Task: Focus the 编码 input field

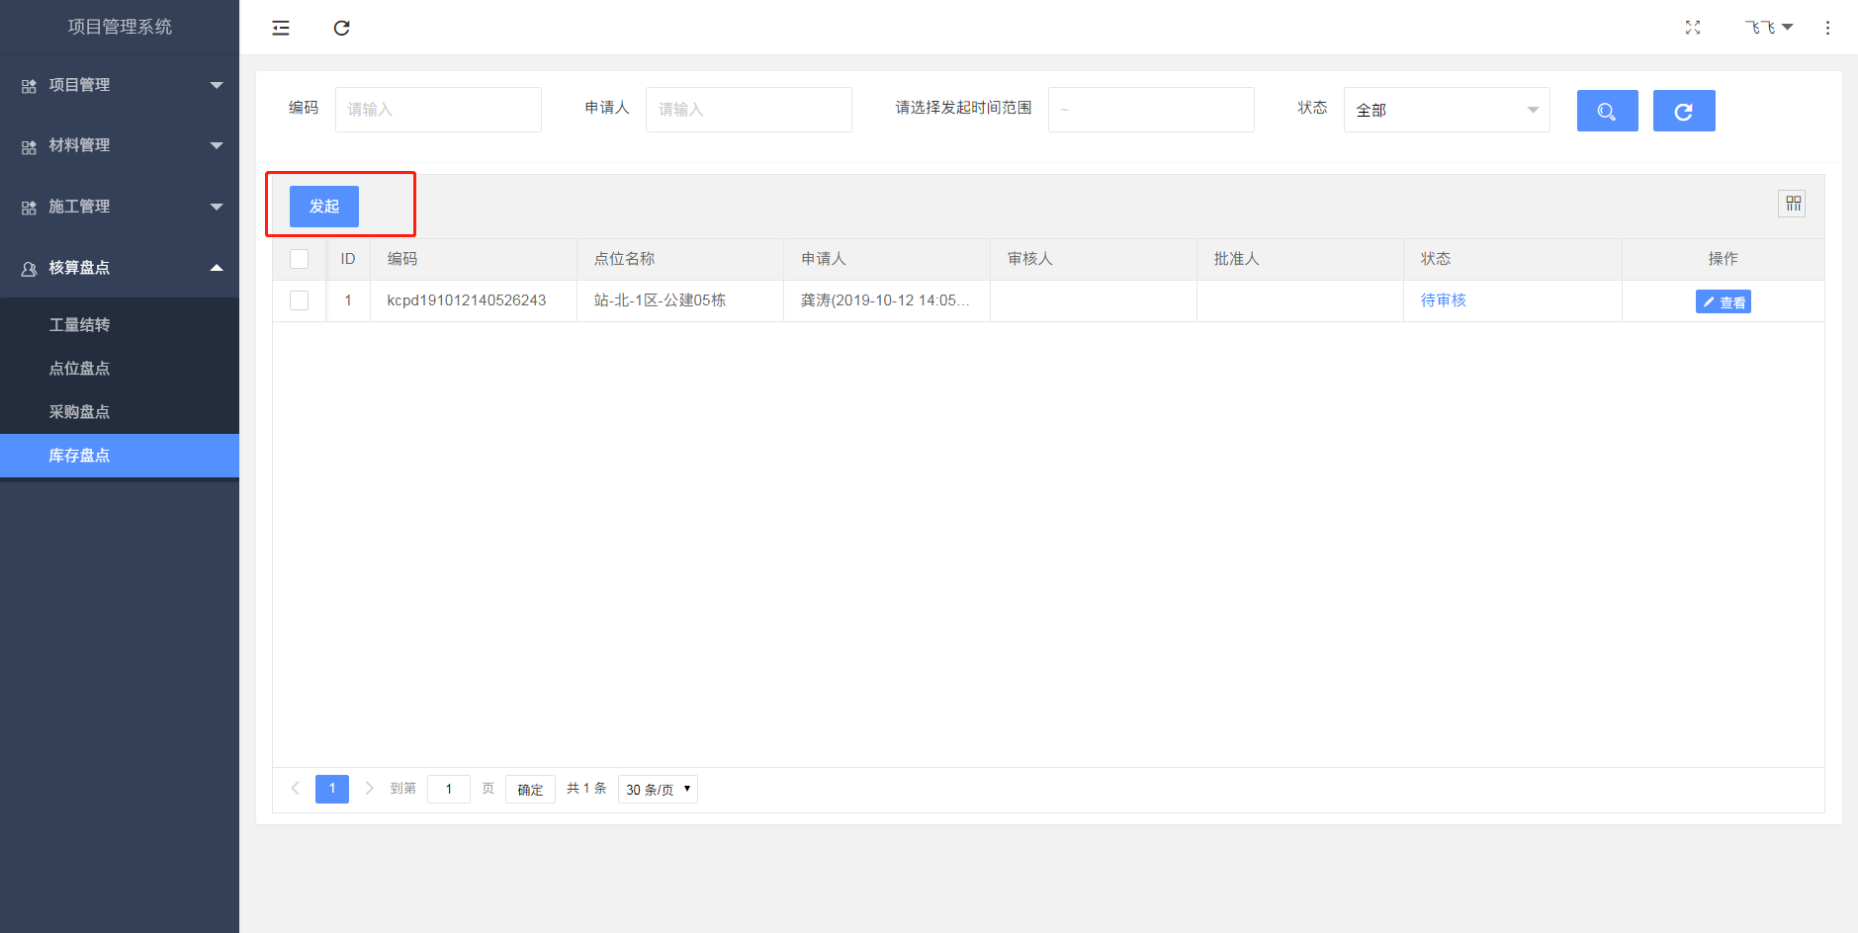Action: click(438, 110)
